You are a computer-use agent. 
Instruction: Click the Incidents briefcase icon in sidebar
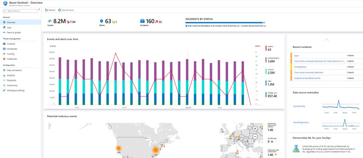click(4, 44)
